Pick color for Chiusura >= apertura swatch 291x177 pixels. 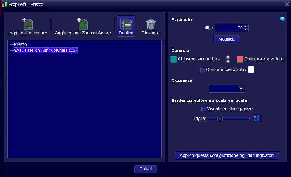coord(174,59)
